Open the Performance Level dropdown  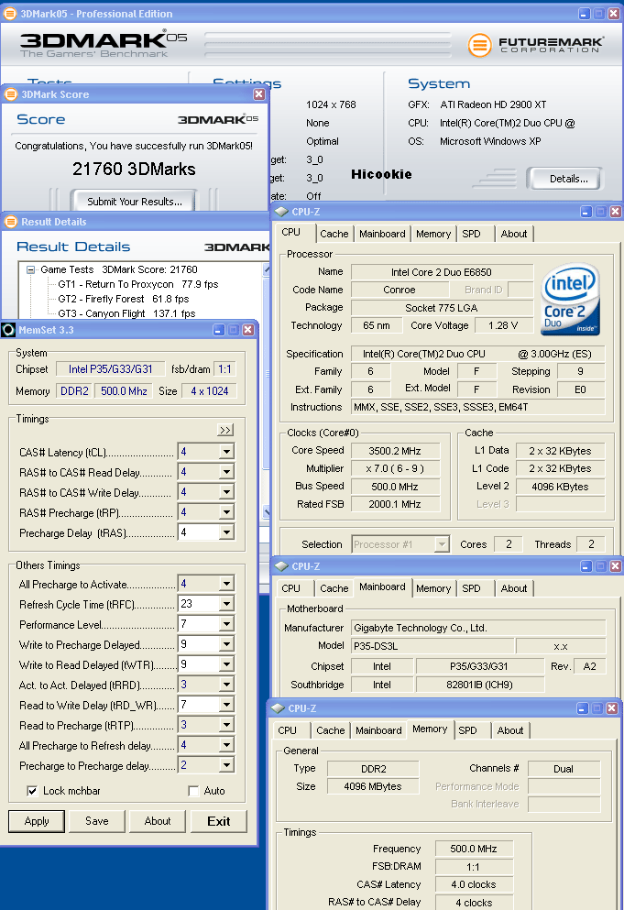click(x=227, y=624)
